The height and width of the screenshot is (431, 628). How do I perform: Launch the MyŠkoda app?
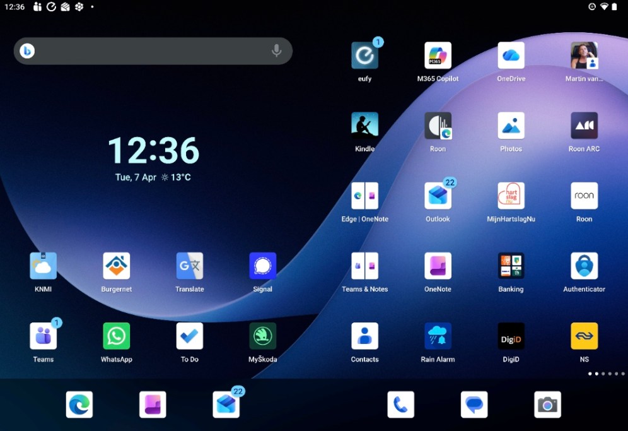pos(262,336)
